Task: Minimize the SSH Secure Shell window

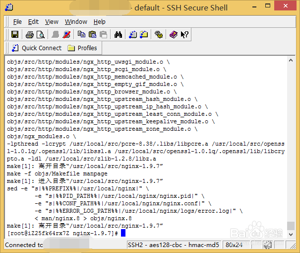Action: click(254, 7)
